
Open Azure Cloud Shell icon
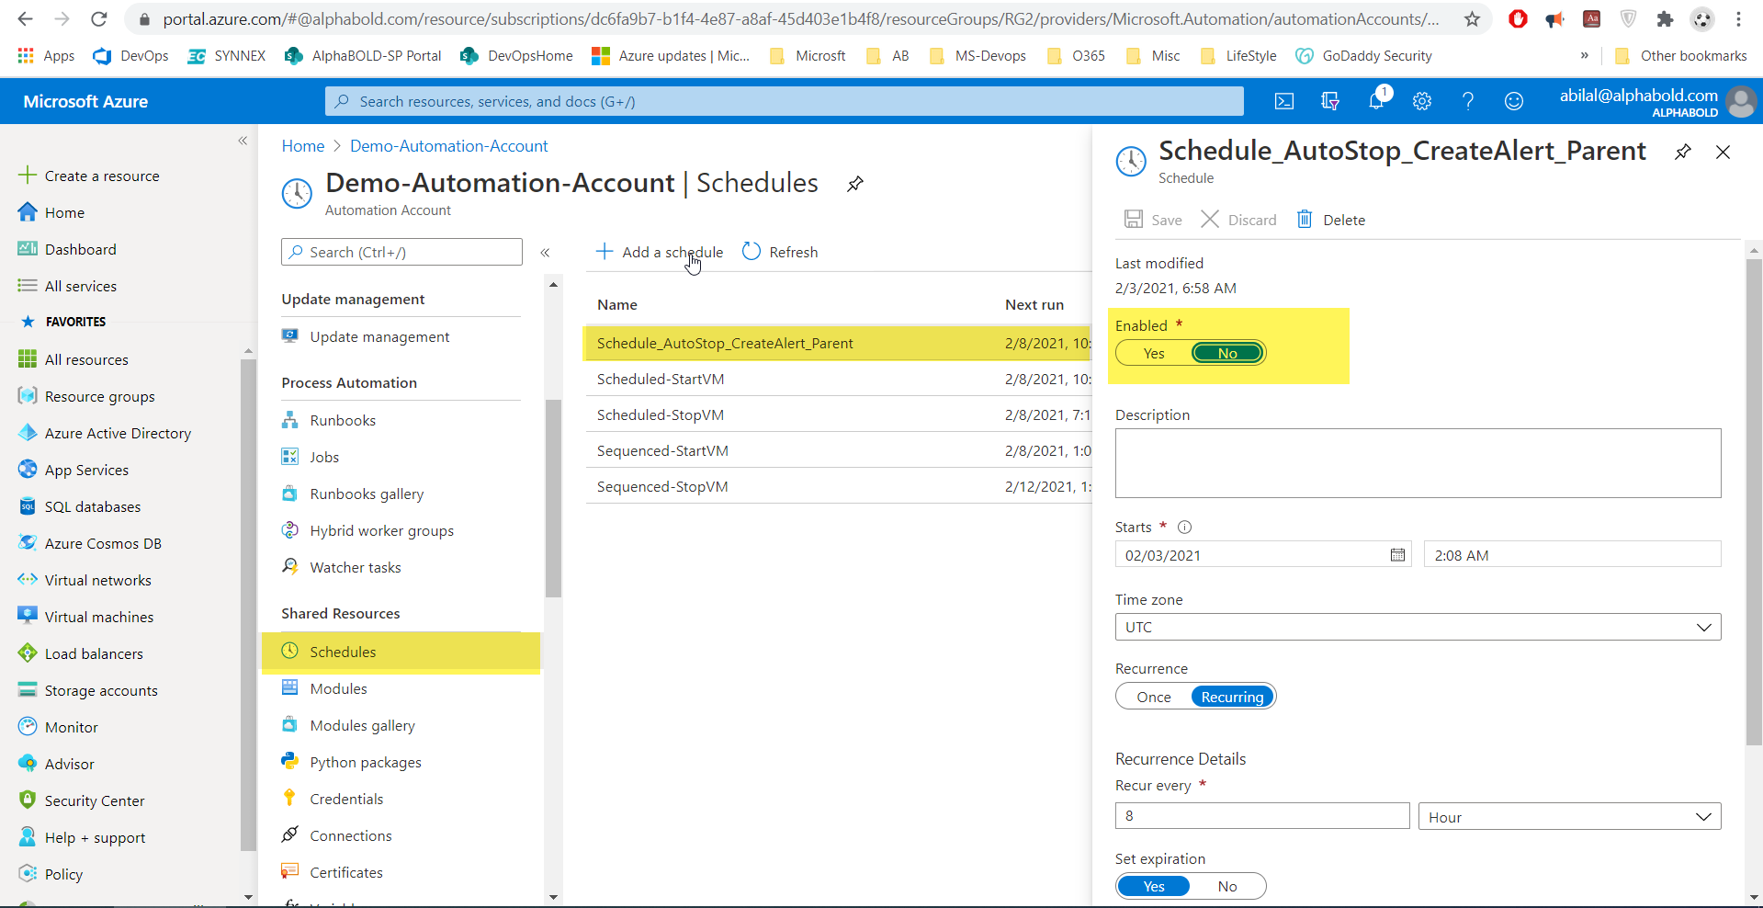pyautogui.click(x=1284, y=101)
